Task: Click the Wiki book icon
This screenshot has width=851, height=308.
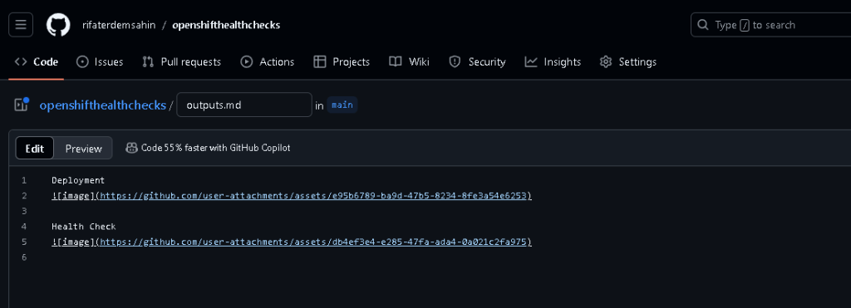Action: tap(395, 61)
